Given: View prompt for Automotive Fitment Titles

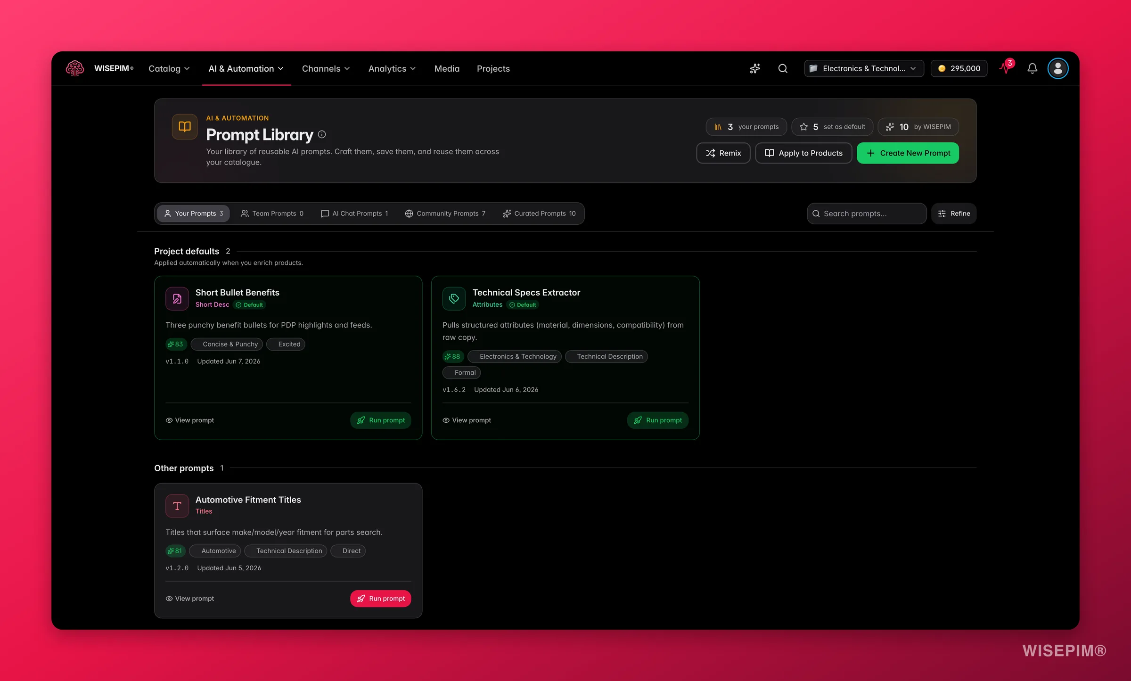Looking at the screenshot, I should pyautogui.click(x=190, y=599).
